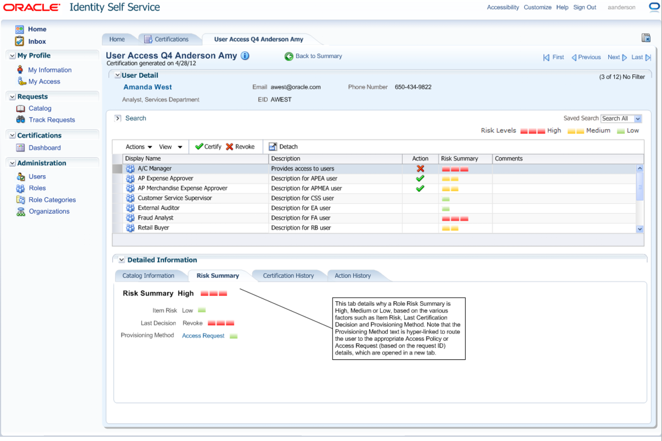662x441 pixels.
Task: Open the Catalog Information tab
Action: (x=148, y=276)
